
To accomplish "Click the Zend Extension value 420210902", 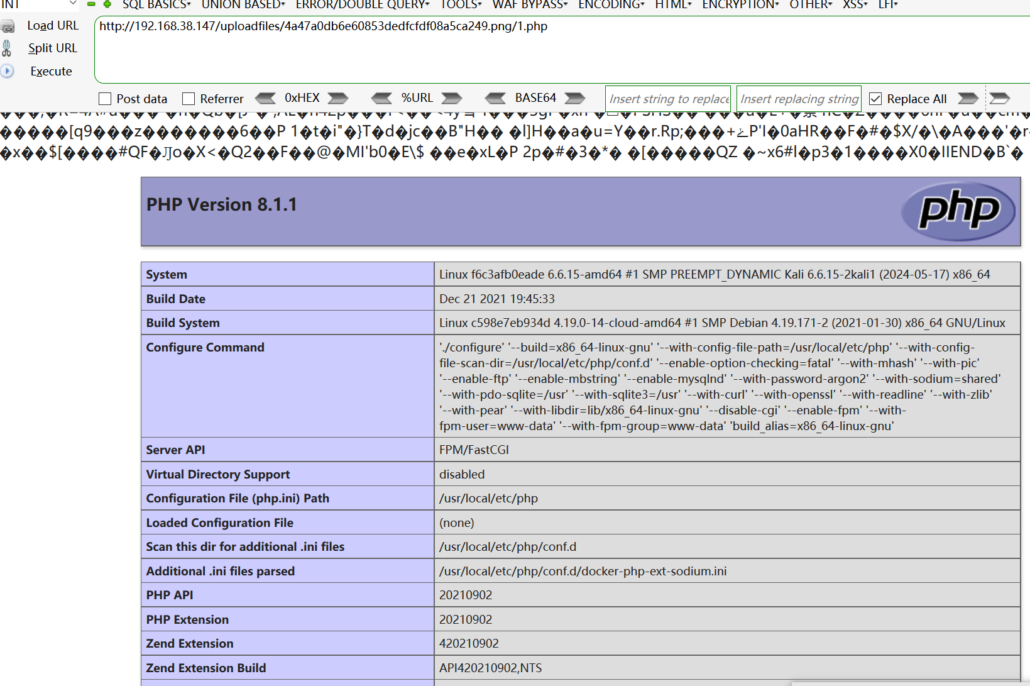I will 469,644.
